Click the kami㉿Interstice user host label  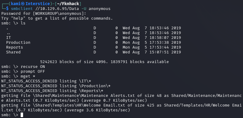[x=30, y=4]
